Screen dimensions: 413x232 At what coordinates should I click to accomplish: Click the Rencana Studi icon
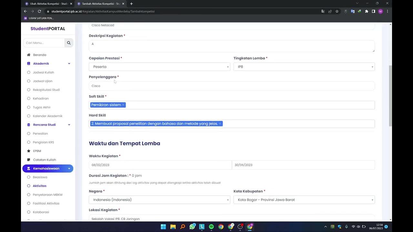tap(29, 125)
